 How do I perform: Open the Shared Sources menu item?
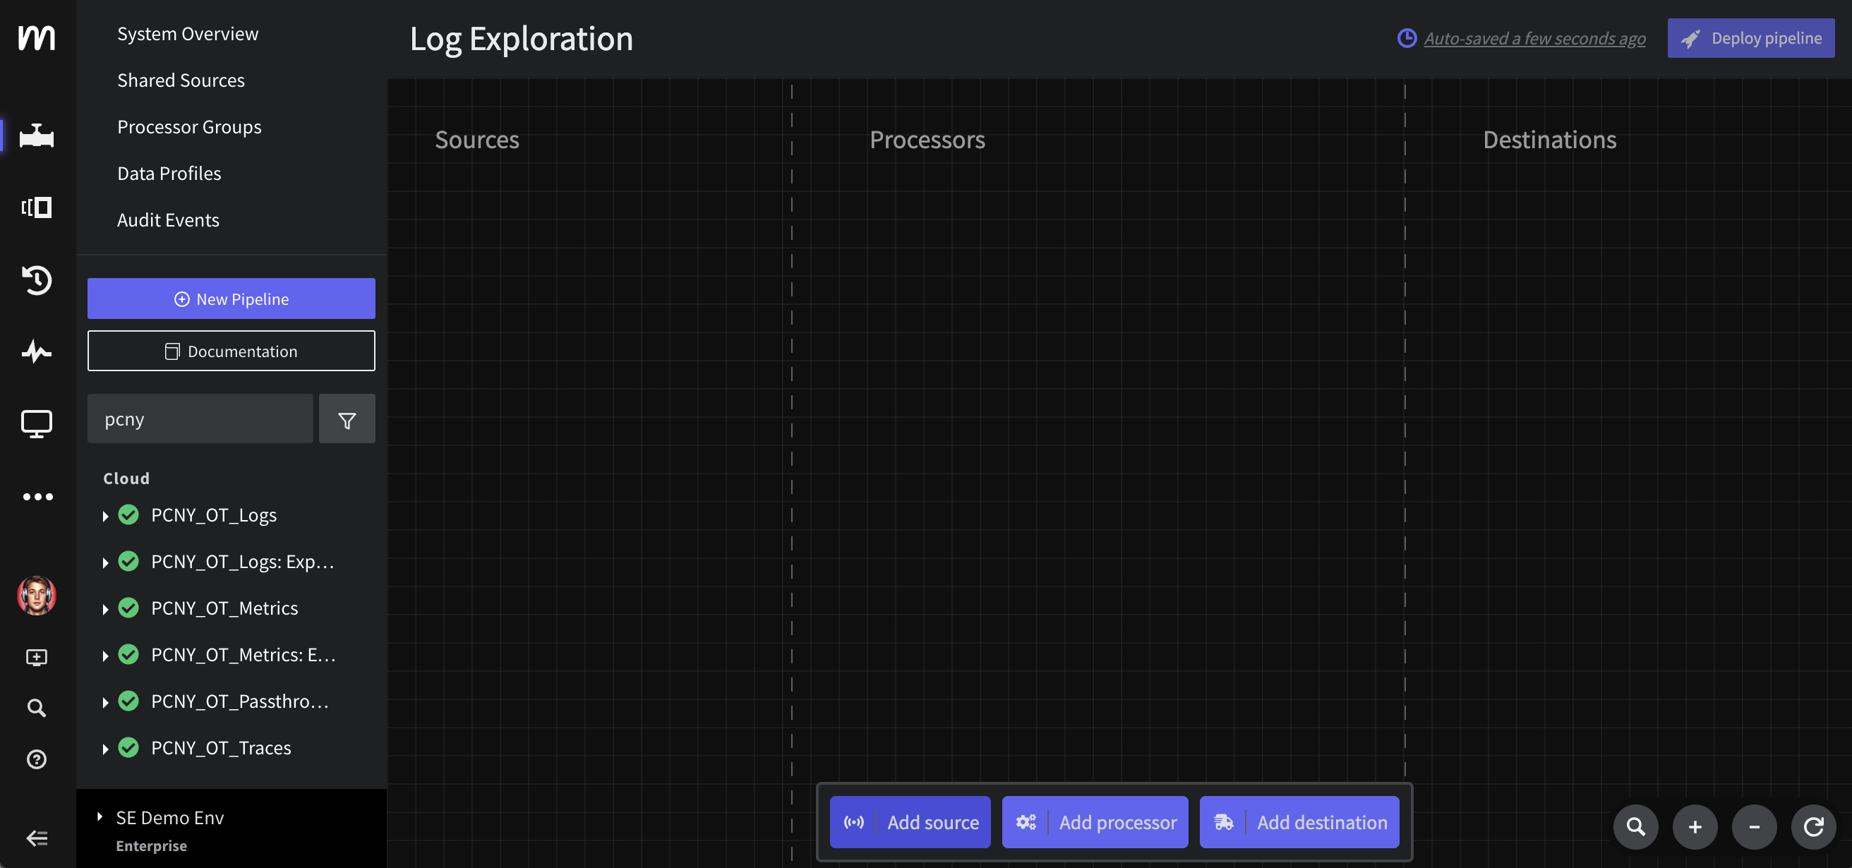coord(181,80)
